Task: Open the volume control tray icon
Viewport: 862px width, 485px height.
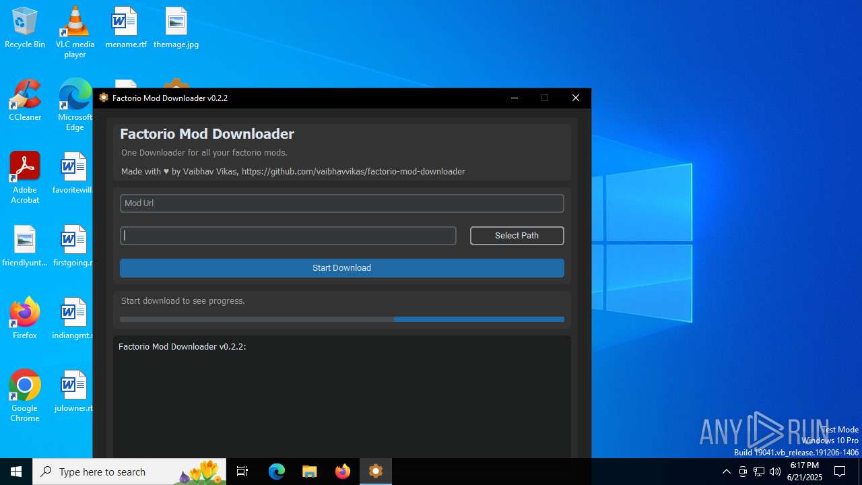Action: point(775,472)
